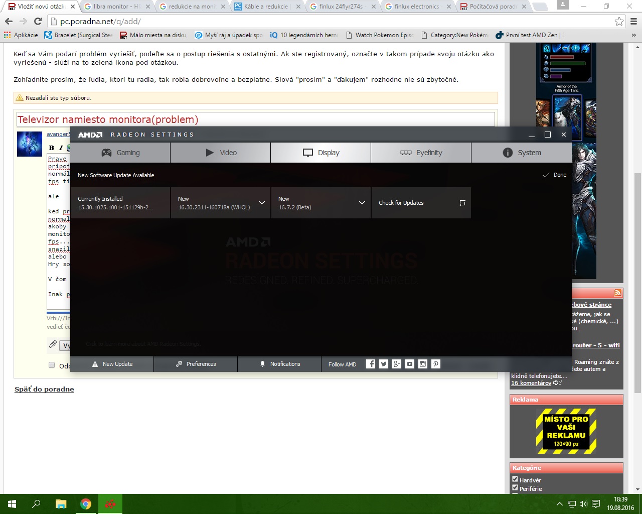642x514 pixels.
Task: Open the Windows Start menu
Action: click(x=12, y=504)
